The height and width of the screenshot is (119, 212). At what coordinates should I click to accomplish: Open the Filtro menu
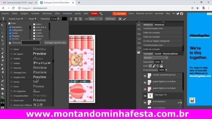click(x=57, y=14)
